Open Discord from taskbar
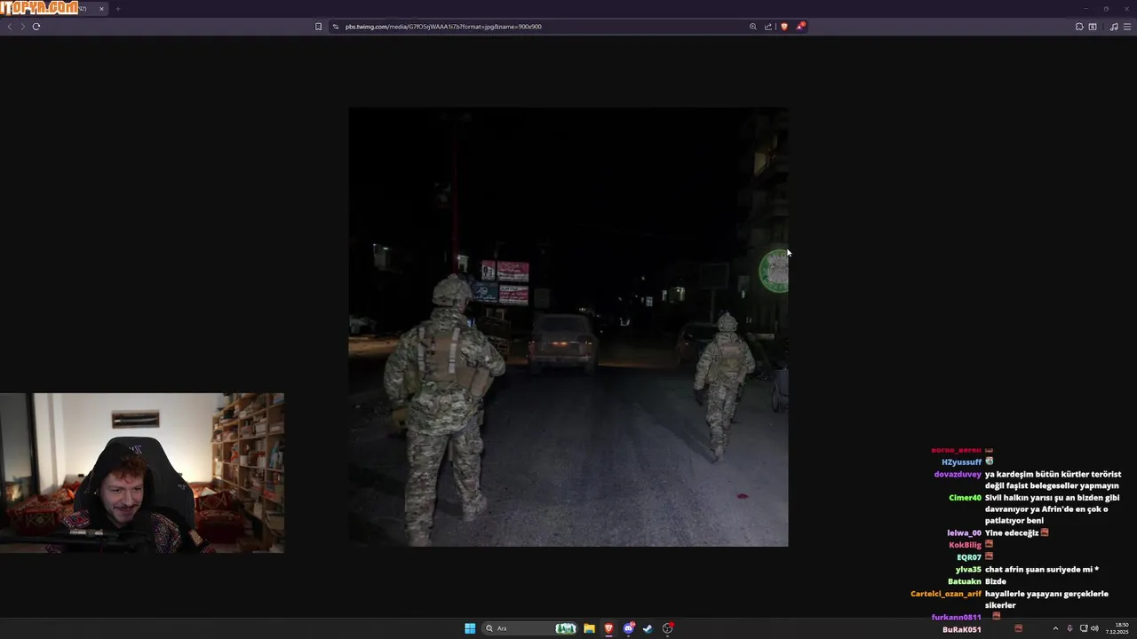The height and width of the screenshot is (639, 1137). 629,628
